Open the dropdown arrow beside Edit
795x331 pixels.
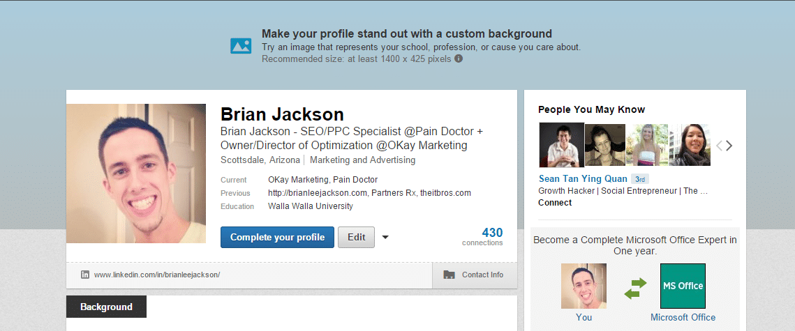click(385, 238)
